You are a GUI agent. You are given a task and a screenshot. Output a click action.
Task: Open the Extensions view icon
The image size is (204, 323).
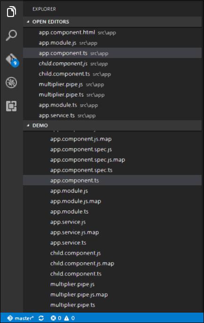pos(11,106)
